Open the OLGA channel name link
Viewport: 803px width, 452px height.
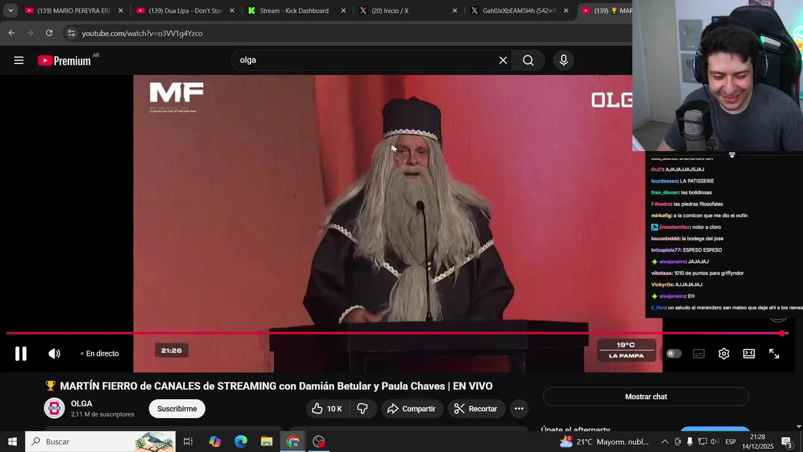pos(82,404)
